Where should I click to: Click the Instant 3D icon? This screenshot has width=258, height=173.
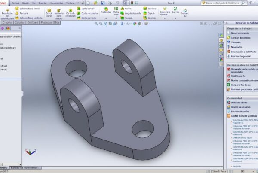point(185,10)
